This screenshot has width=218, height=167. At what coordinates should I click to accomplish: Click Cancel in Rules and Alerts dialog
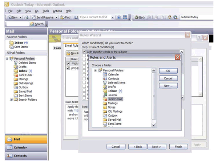pos(168,78)
